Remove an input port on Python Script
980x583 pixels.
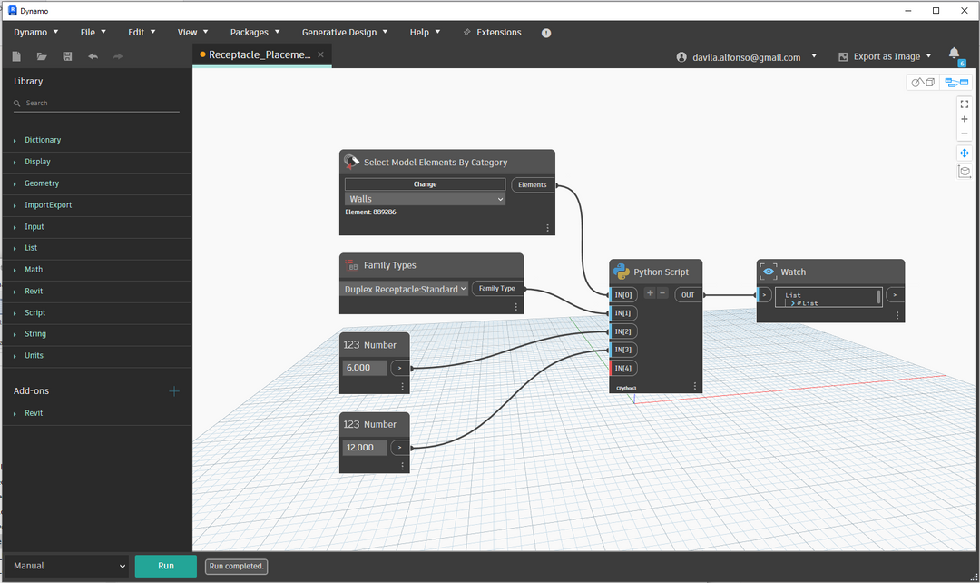point(662,292)
